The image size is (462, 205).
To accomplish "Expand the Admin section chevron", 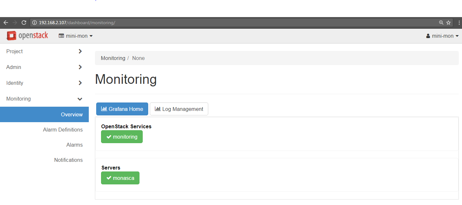I will tap(80, 67).
